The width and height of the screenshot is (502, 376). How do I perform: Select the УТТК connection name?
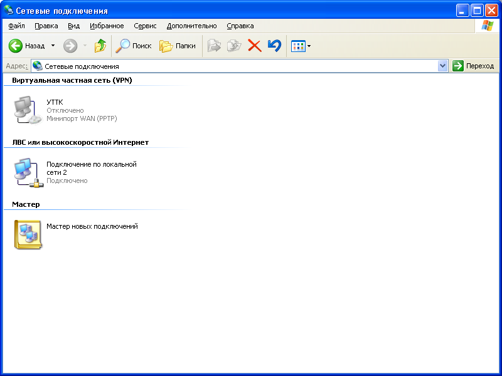point(55,102)
